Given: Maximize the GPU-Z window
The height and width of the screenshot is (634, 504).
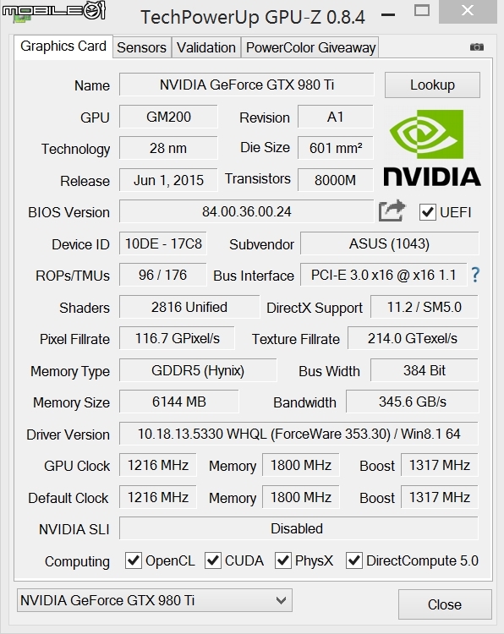Looking at the screenshot, I should coord(422,10).
